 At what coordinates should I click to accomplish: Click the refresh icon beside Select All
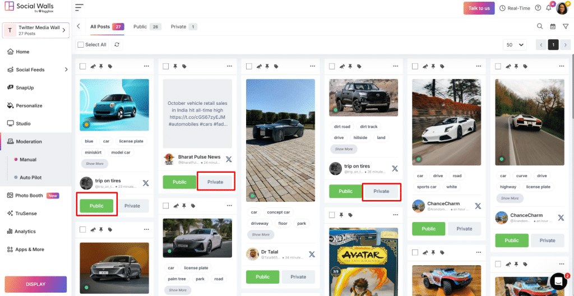[117, 45]
